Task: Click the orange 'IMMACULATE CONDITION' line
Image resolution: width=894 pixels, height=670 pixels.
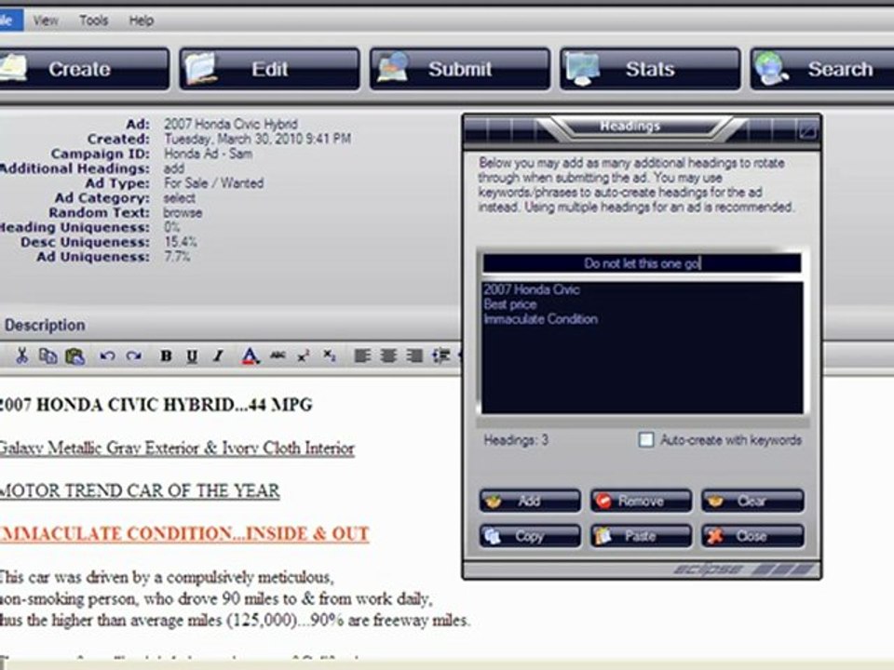Action: click(x=184, y=534)
